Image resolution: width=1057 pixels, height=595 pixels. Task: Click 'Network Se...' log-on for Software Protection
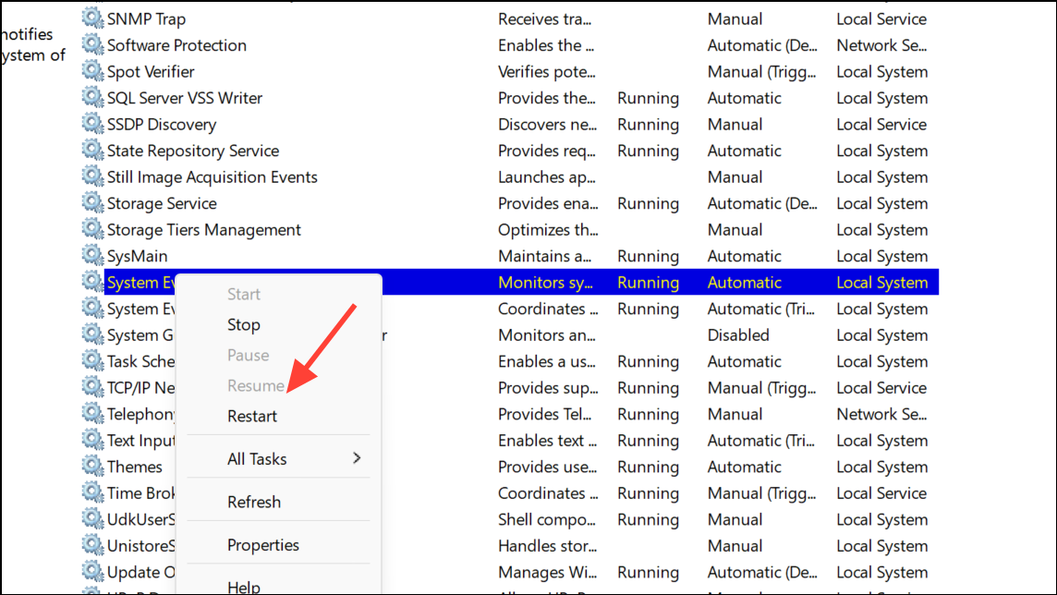(x=881, y=45)
